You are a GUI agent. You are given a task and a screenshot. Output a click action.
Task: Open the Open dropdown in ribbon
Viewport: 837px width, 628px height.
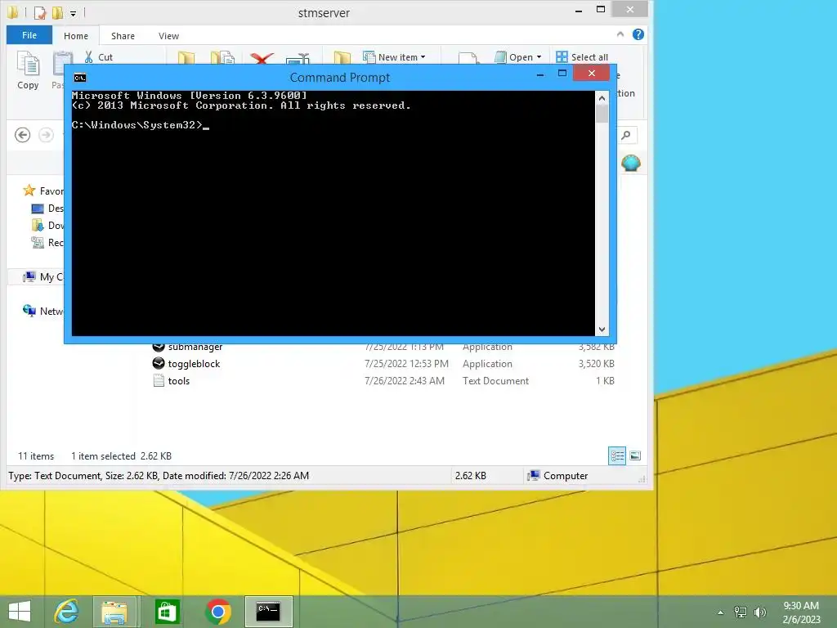click(x=517, y=57)
